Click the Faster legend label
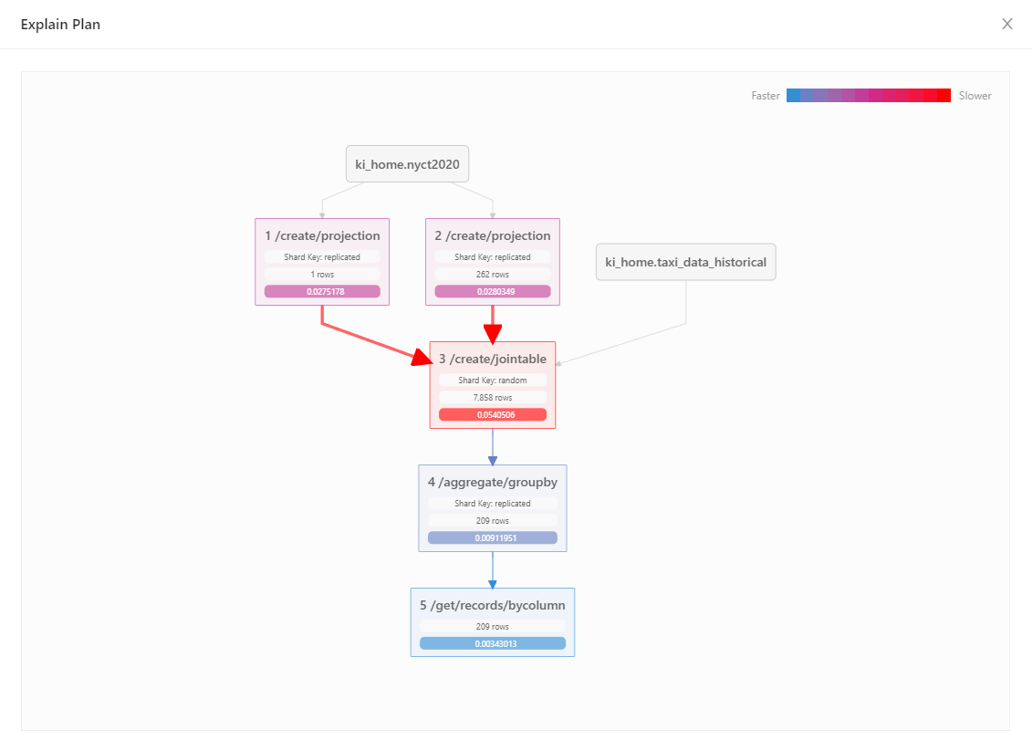Viewport: 1032px width, 751px height. (x=766, y=95)
